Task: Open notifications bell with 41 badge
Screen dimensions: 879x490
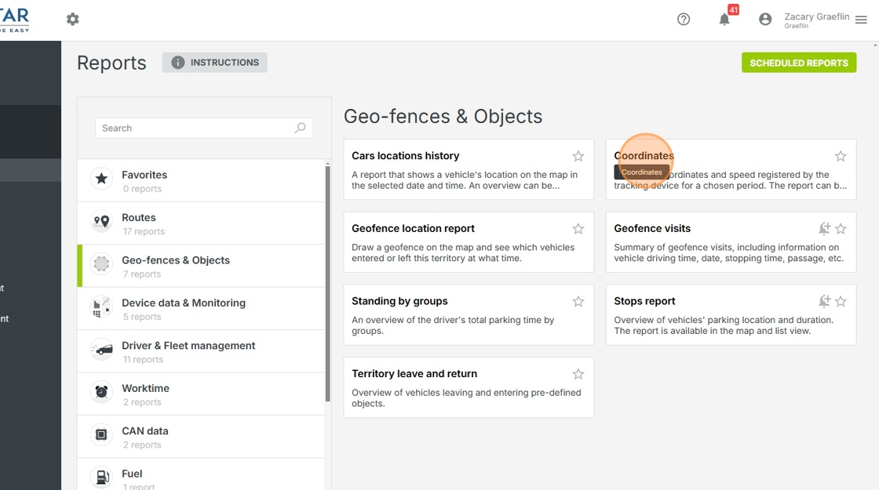Action: tap(724, 19)
